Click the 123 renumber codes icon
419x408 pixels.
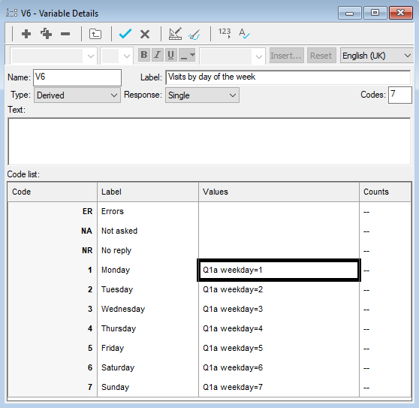click(x=225, y=33)
